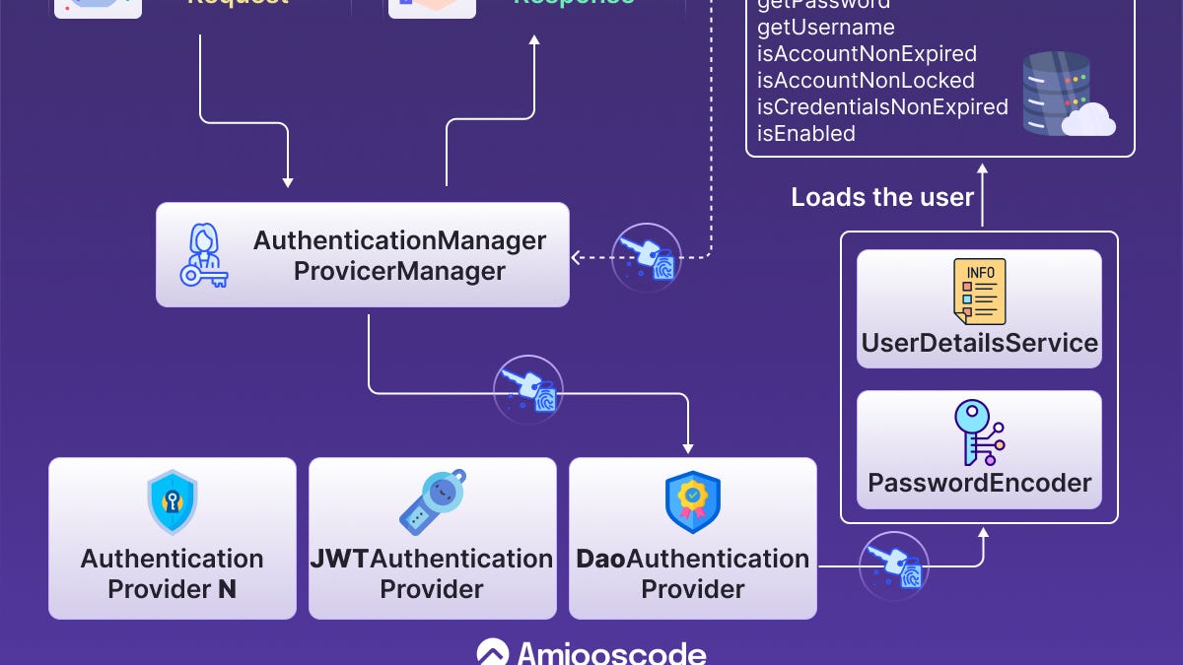Click the database server with cloud icon
Viewport: 1183px width, 665px height.
click(1069, 95)
